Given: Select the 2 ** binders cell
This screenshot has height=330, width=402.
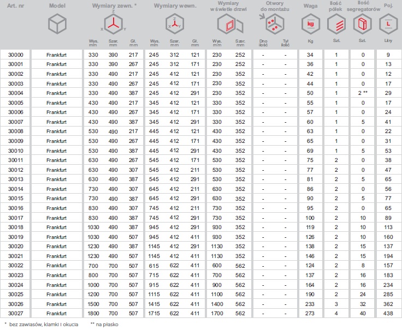Looking at the screenshot, I should (361, 93).
